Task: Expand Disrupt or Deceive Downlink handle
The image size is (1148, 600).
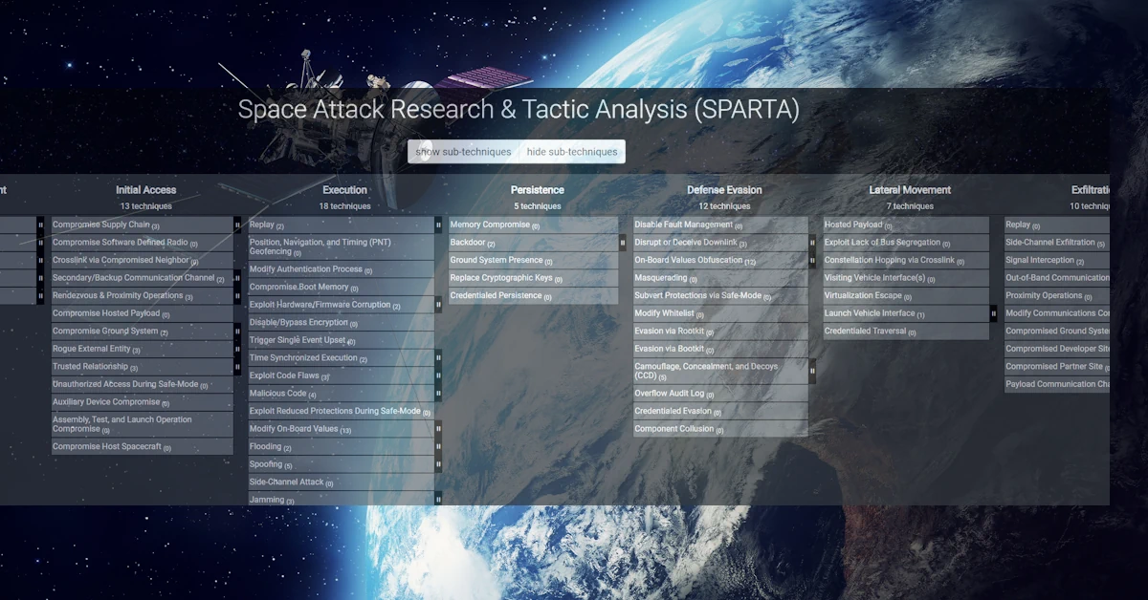Action: click(x=812, y=243)
